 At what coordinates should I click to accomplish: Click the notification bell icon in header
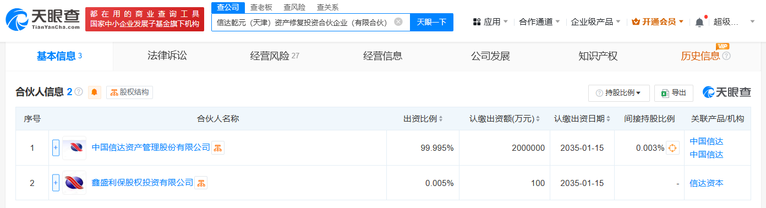pos(699,22)
